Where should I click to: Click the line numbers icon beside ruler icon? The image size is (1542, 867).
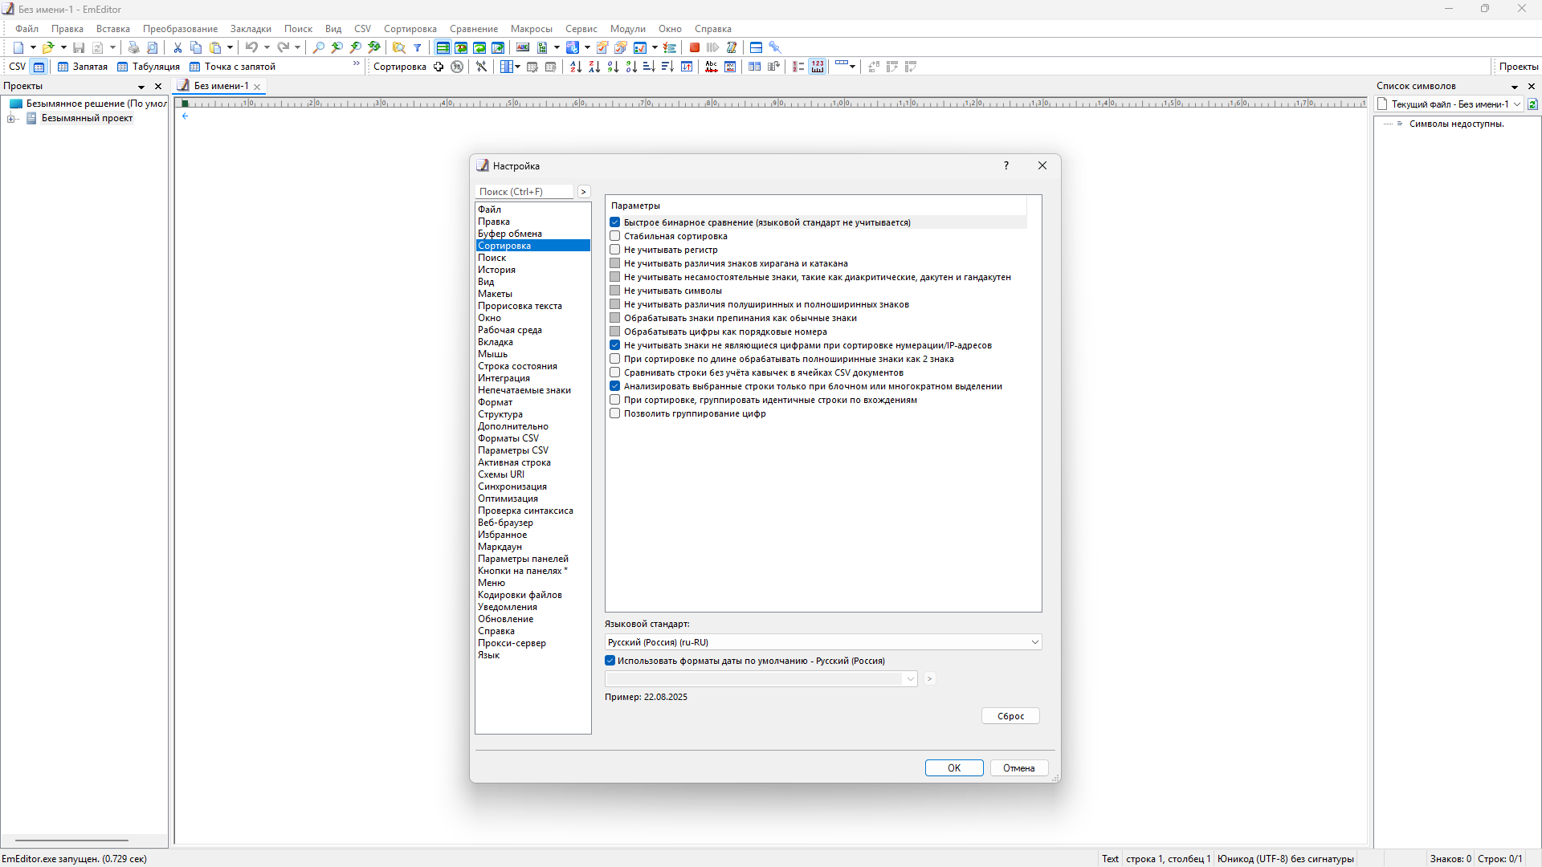[798, 67]
